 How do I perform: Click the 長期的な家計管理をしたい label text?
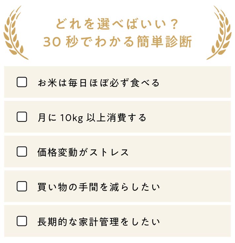click(99, 222)
